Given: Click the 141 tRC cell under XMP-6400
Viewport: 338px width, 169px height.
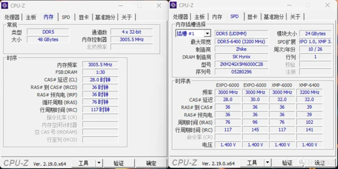Looking at the screenshot, I should (309, 130).
